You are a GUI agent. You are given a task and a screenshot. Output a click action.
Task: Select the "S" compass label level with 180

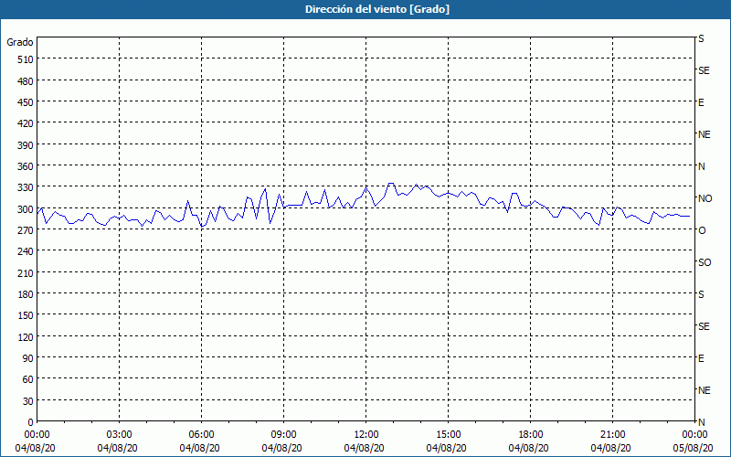pyautogui.click(x=701, y=294)
